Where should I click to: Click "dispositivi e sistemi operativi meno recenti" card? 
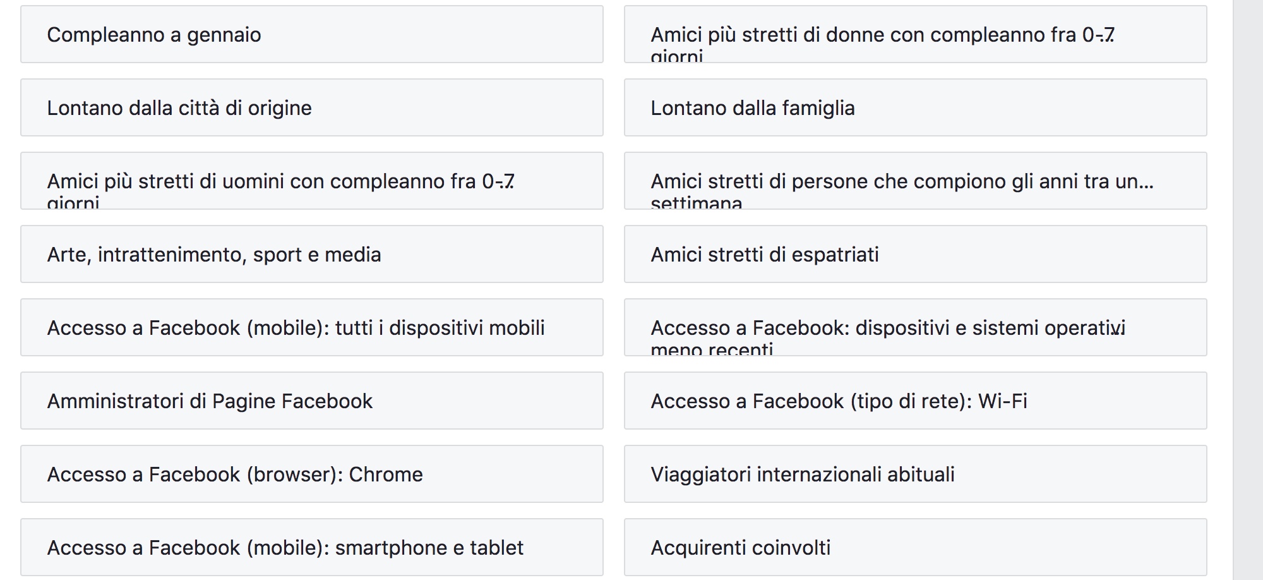[x=915, y=328]
